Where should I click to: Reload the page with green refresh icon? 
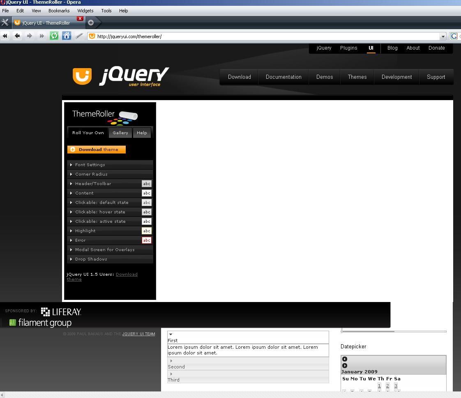54,36
